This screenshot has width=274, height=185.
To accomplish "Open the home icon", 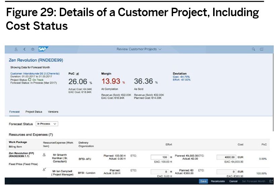I will pos(33,49).
